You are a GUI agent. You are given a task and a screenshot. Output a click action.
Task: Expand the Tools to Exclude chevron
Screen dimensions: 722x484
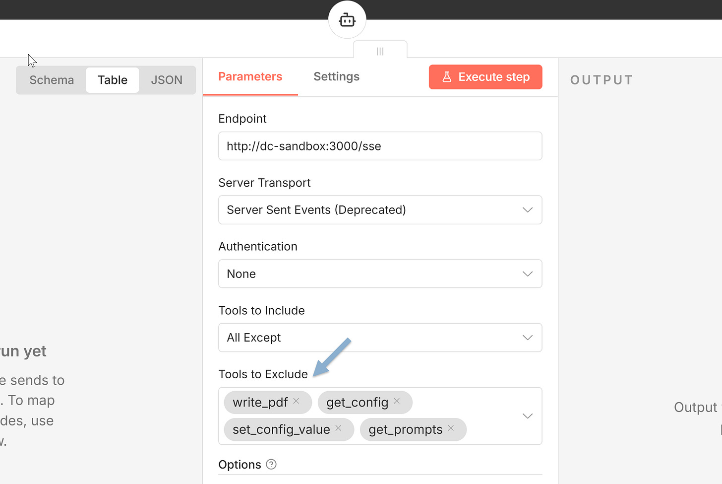pos(527,416)
